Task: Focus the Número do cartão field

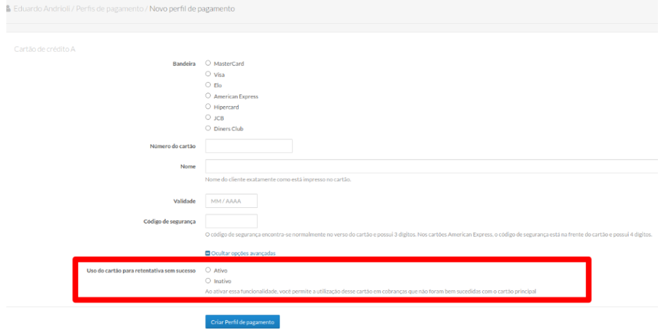Action: (248, 146)
